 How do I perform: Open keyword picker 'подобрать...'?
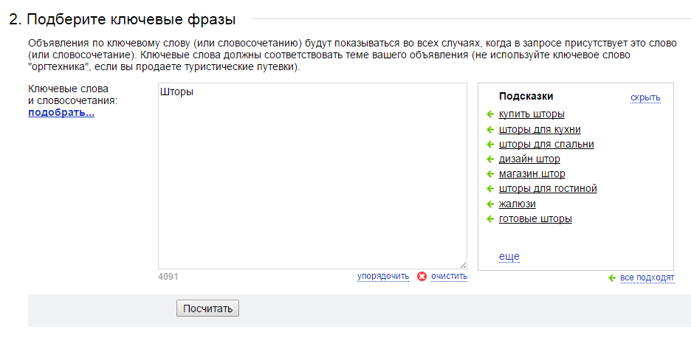click(61, 113)
